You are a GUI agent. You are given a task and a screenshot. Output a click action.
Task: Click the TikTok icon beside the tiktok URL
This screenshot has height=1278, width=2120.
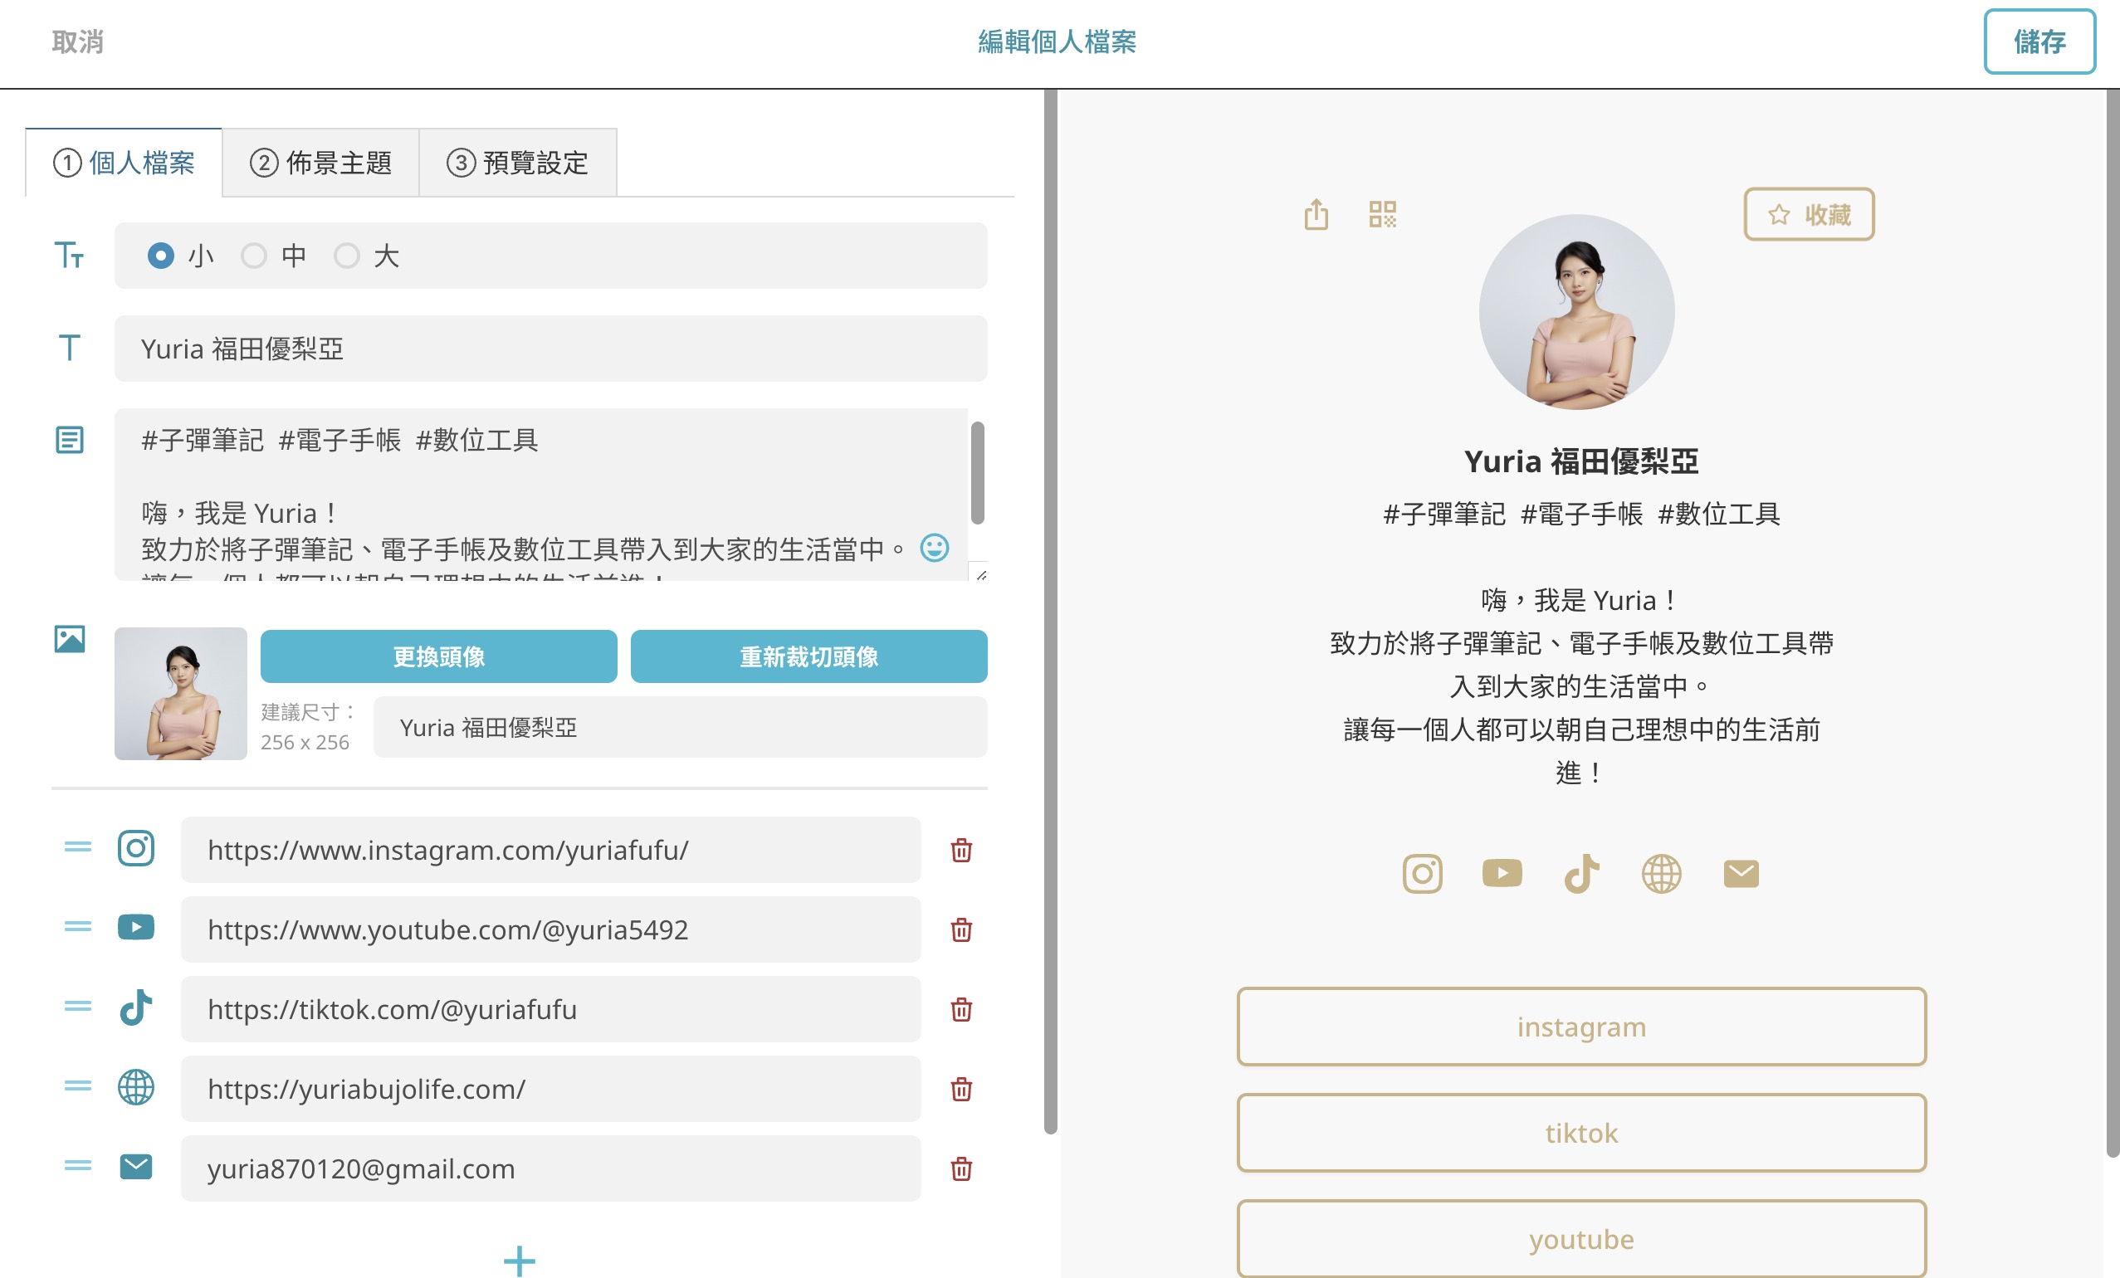point(136,1007)
